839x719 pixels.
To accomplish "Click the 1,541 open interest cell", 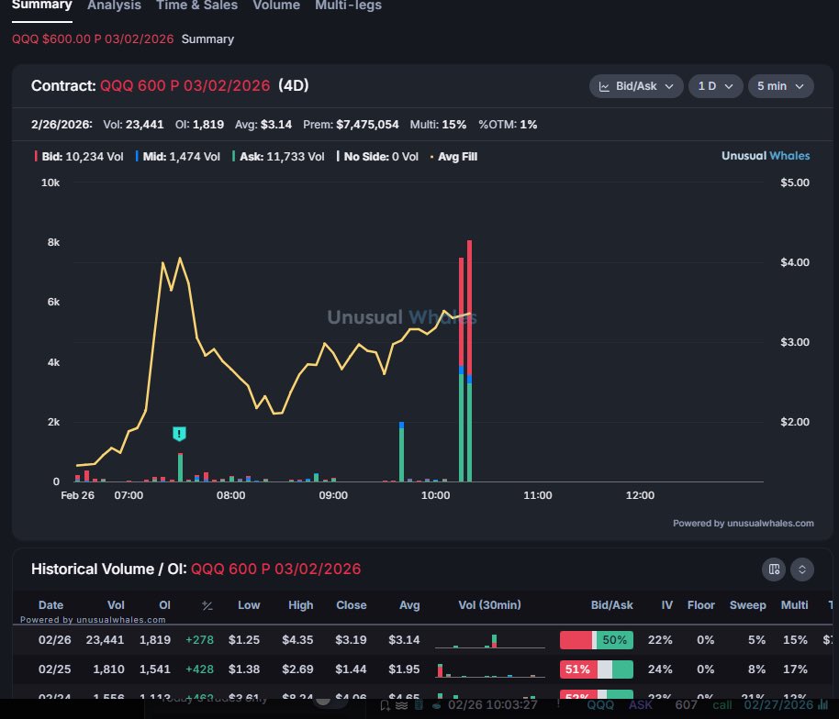I will pyautogui.click(x=155, y=669).
